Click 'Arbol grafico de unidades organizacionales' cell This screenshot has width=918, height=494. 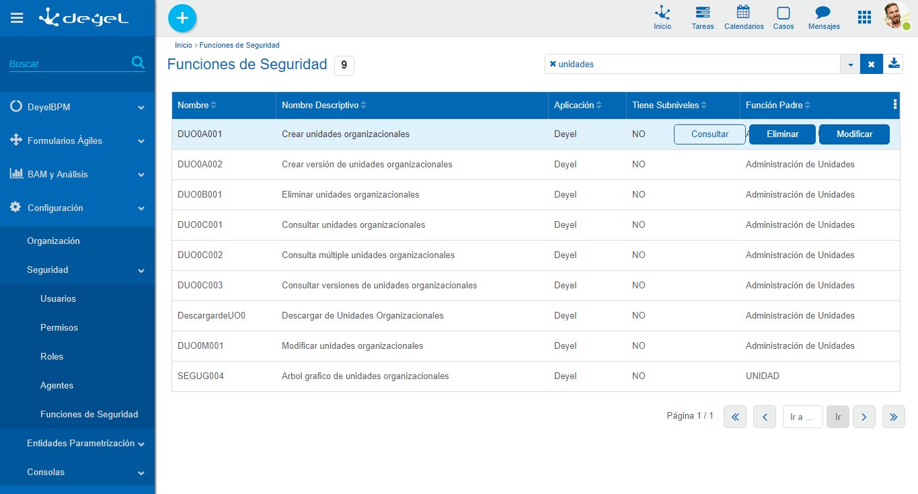pos(365,376)
